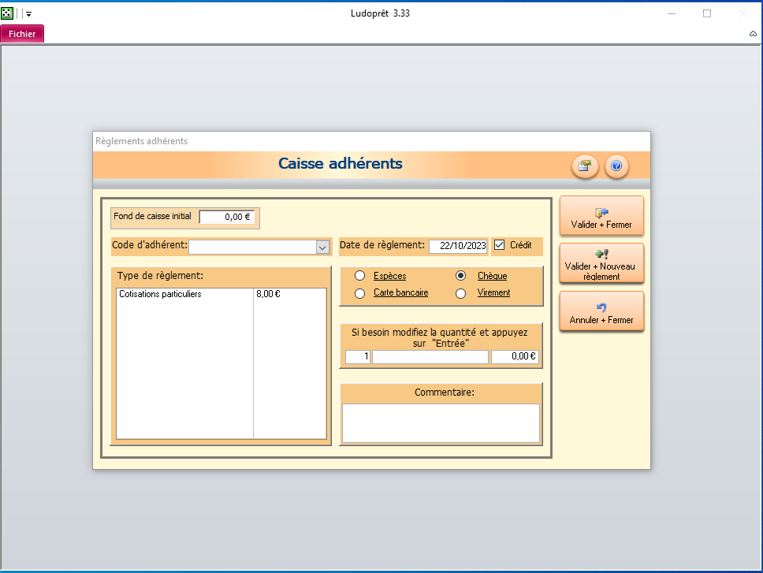Choose Carte bancaire radio option
The image size is (763, 573).
click(x=360, y=293)
